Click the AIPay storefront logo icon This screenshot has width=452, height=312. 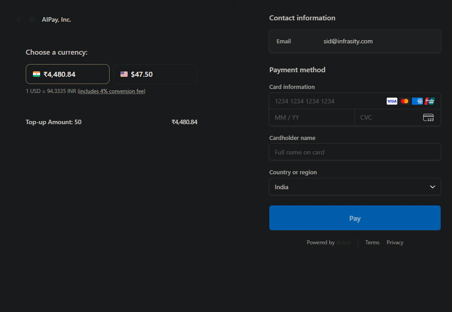coord(32,19)
